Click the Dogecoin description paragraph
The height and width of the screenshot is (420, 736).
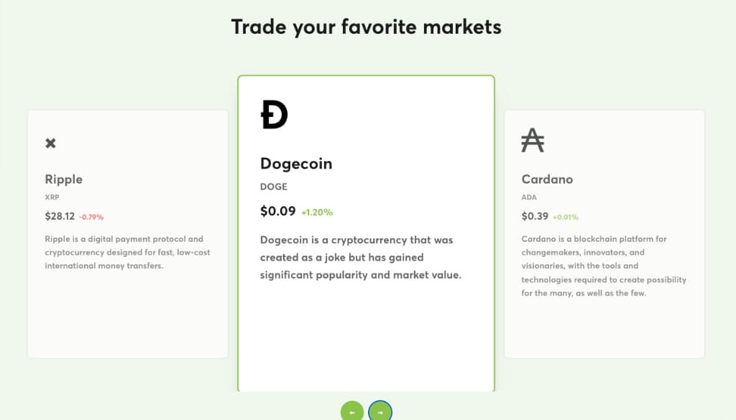click(361, 257)
